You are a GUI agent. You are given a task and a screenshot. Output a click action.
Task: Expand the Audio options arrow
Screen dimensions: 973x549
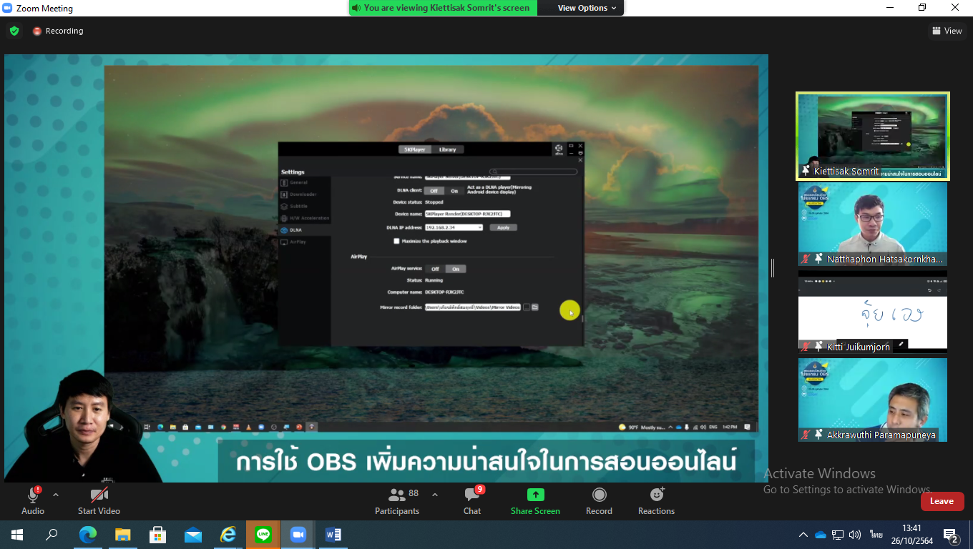click(x=56, y=495)
